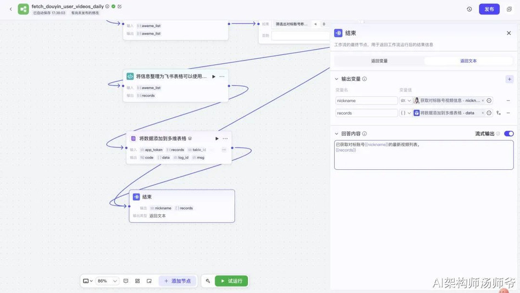This screenshot has height=293, width=520.
Task: Click the 已自动保存 17:38:03 status label
Action: [49, 13]
